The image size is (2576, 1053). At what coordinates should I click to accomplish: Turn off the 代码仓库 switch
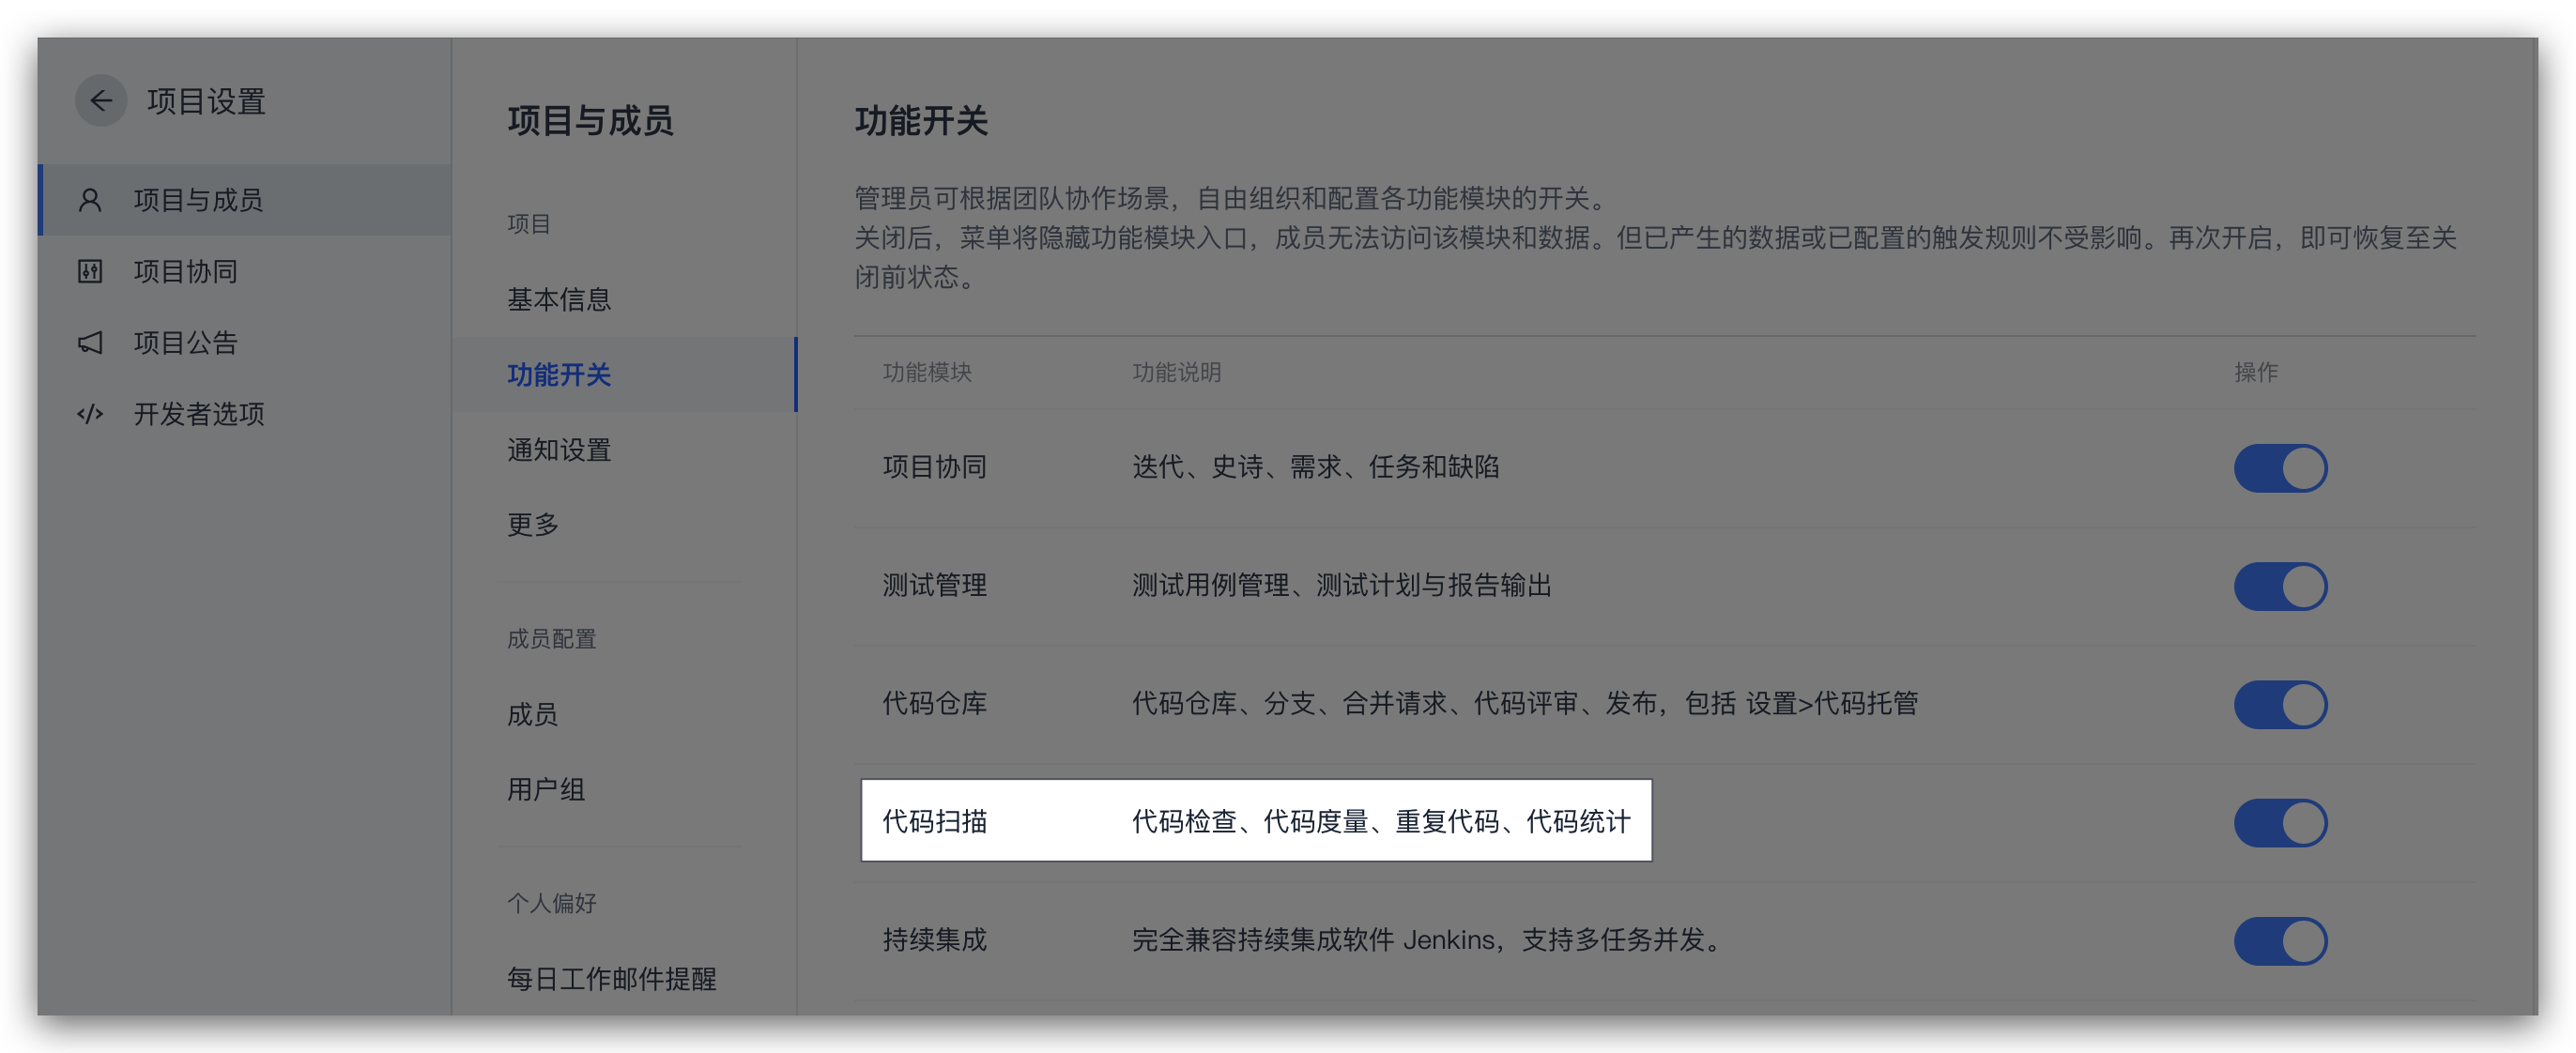point(2280,704)
